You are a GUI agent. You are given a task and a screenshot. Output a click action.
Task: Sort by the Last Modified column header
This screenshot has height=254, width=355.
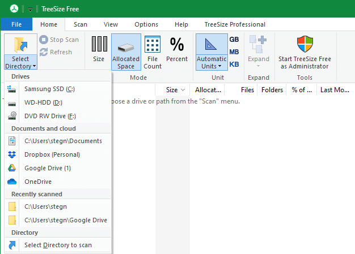[x=335, y=89]
